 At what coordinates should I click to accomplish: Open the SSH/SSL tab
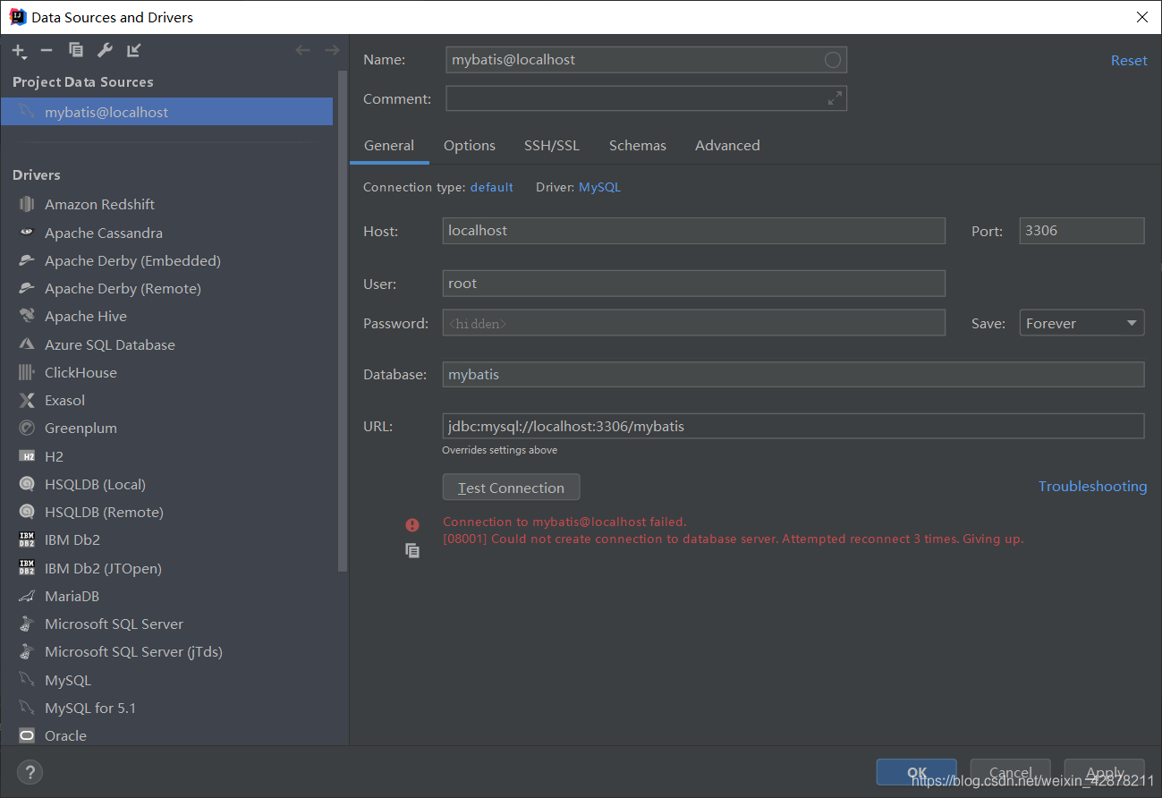coord(551,145)
